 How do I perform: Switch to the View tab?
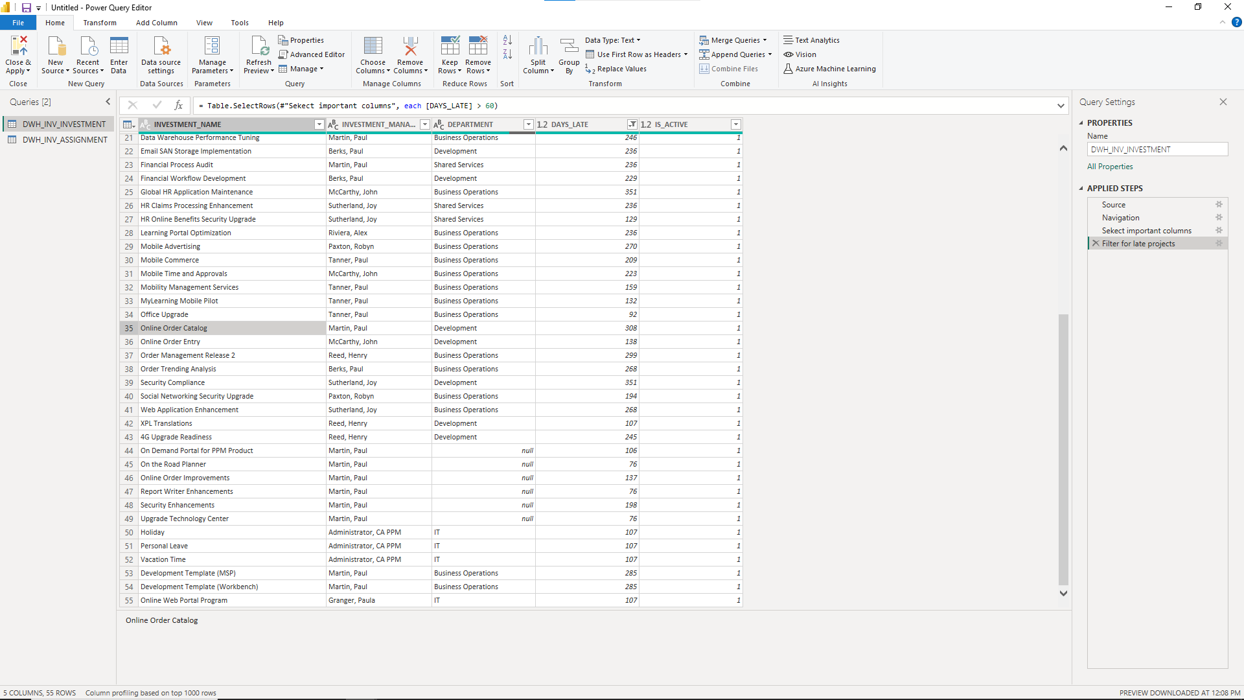click(204, 23)
